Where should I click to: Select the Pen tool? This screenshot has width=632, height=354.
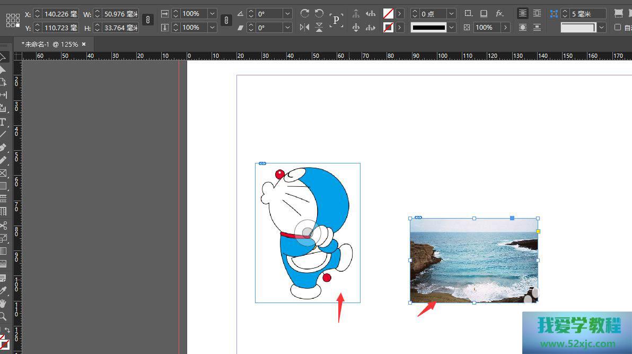pos(3,148)
